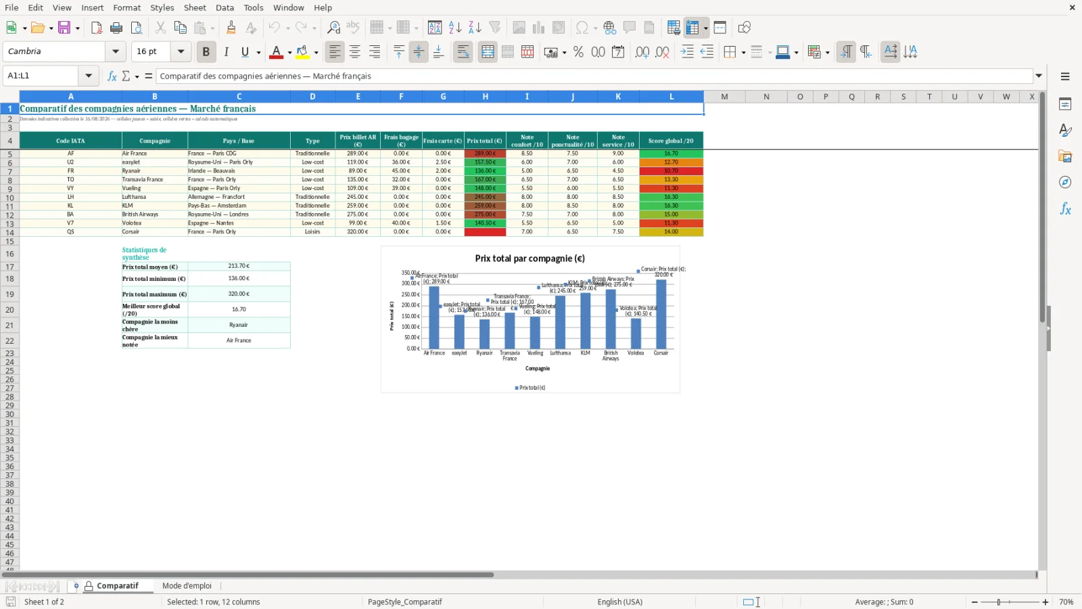Click the Sum sigma button
Screen dimensions: 1082x609
point(126,76)
